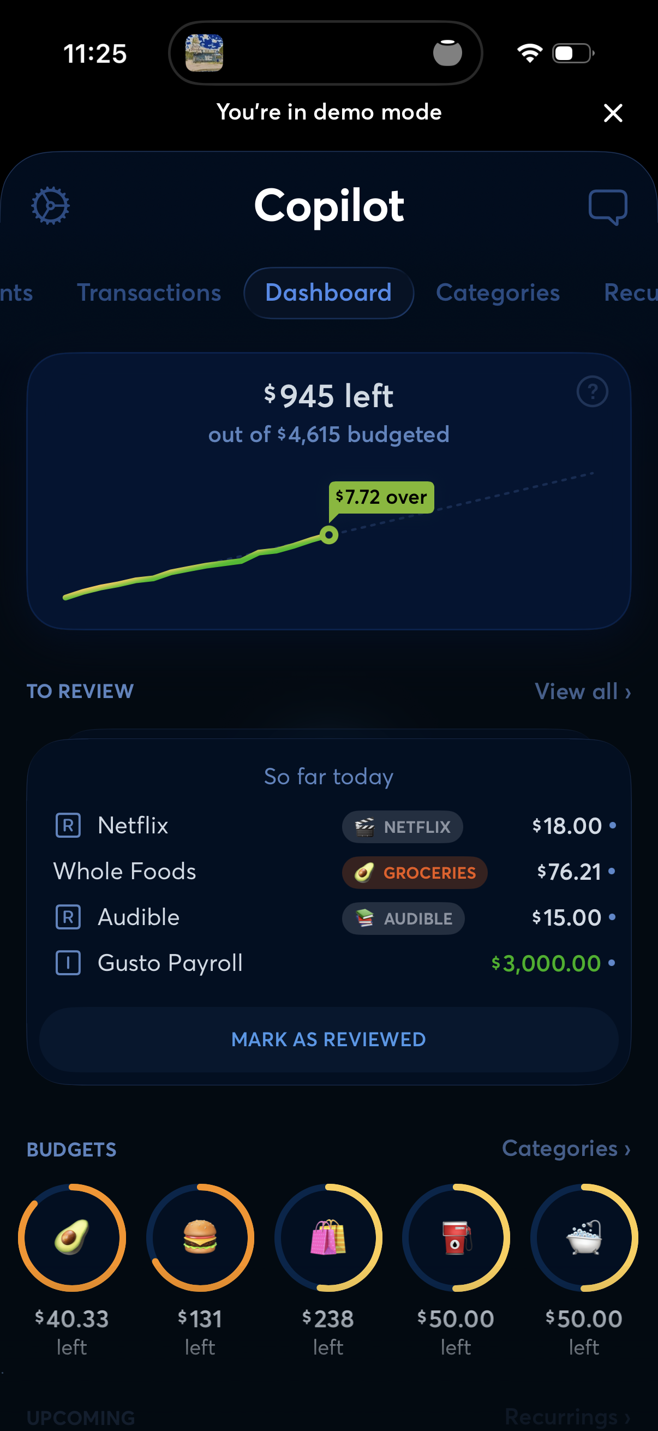Toggle the recurring marker beside Audible
The height and width of the screenshot is (1431, 658).
click(x=68, y=917)
